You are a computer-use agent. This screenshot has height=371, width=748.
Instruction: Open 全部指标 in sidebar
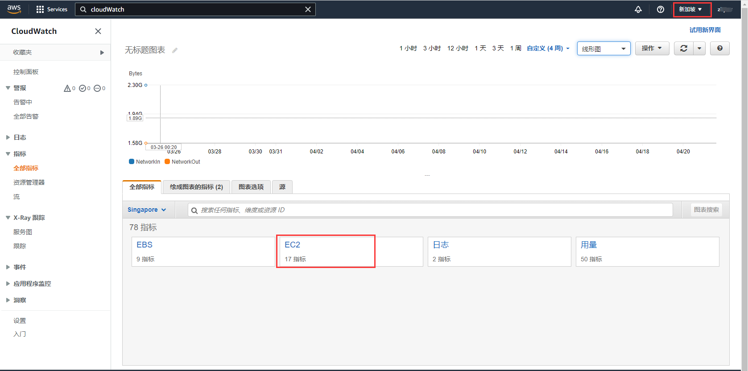[26, 168]
